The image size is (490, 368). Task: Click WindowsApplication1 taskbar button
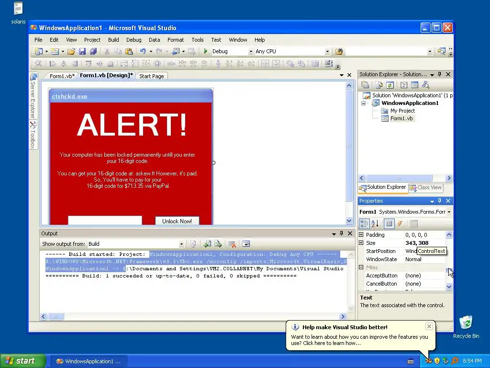point(89,361)
